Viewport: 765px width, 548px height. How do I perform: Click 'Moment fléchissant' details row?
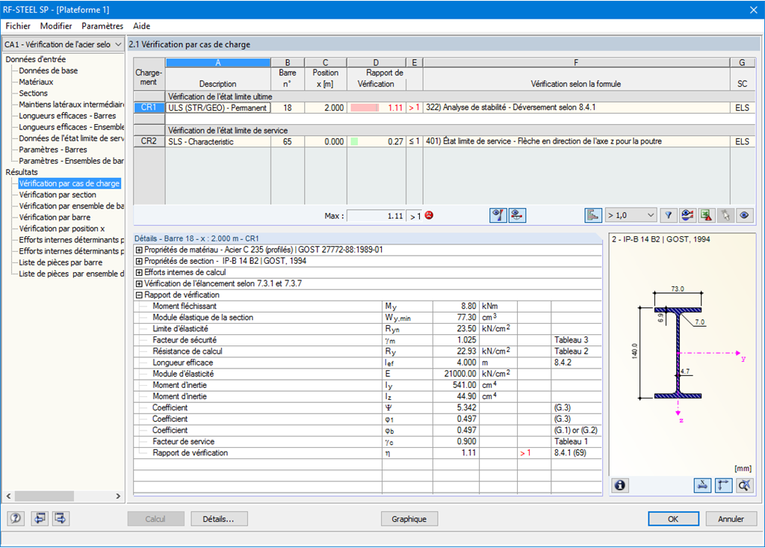368,307
